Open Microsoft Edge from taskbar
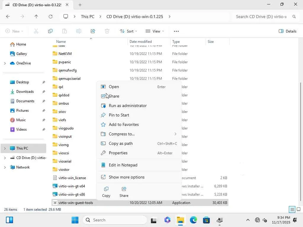 click(x=194, y=220)
